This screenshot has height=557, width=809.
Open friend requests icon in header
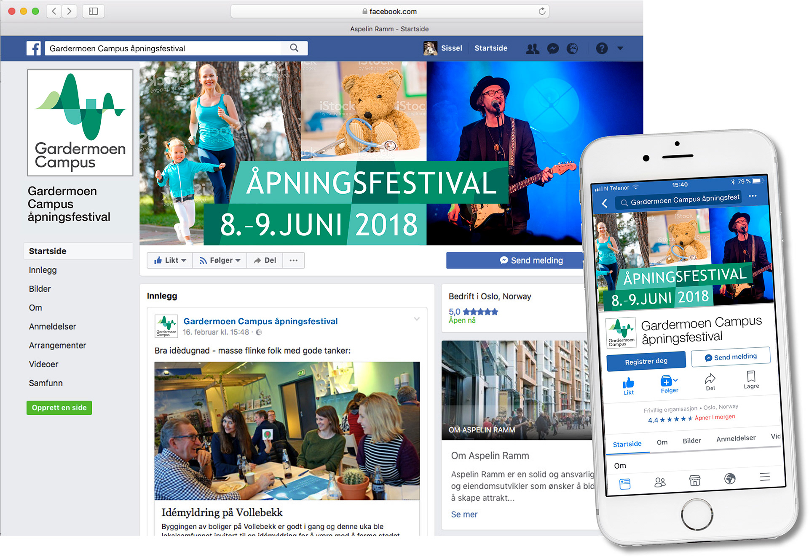tap(532, 48)
